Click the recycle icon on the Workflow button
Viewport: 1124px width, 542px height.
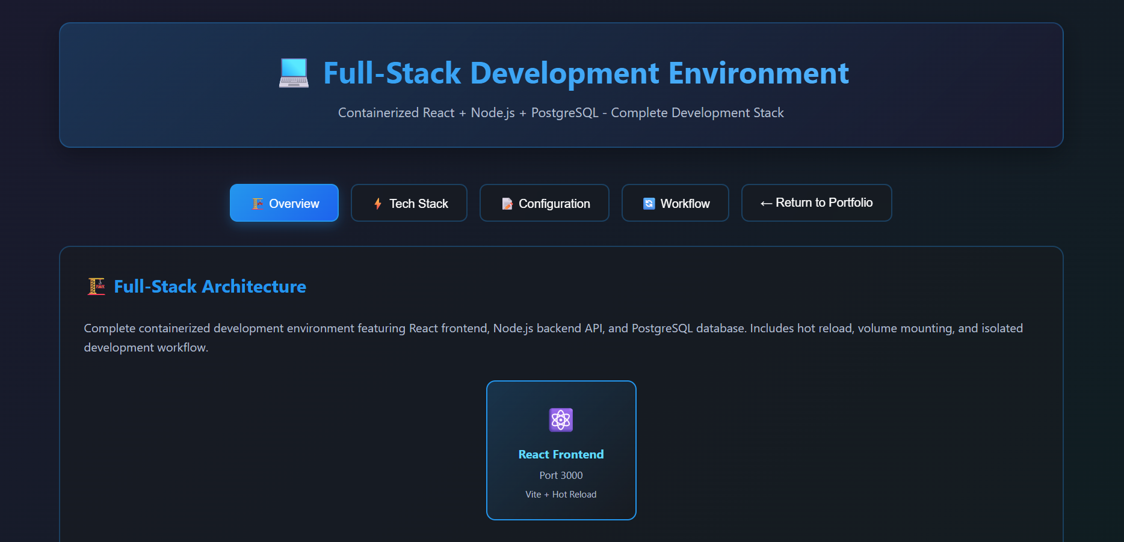pyautogui.click(x=649, y=203)
